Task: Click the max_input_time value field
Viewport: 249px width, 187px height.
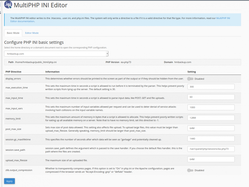Action: pos(211,97)
